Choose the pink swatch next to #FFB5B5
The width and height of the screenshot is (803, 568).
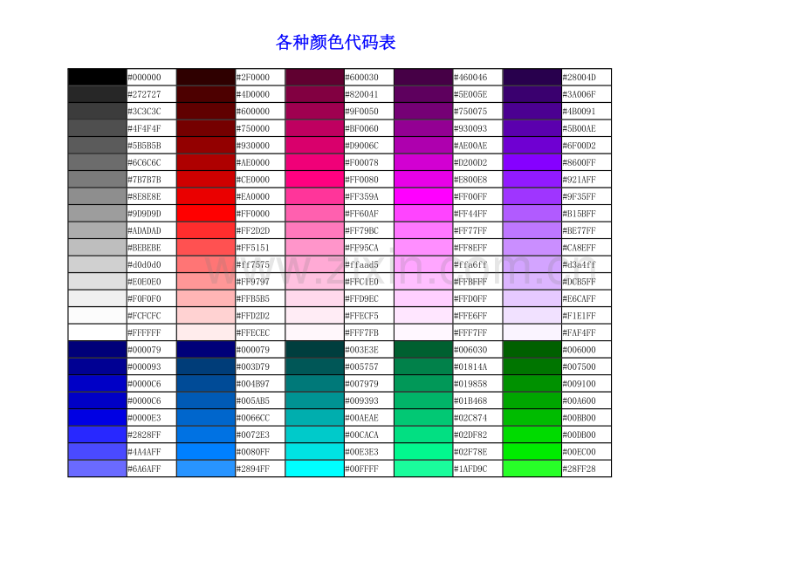coord(206,298)
